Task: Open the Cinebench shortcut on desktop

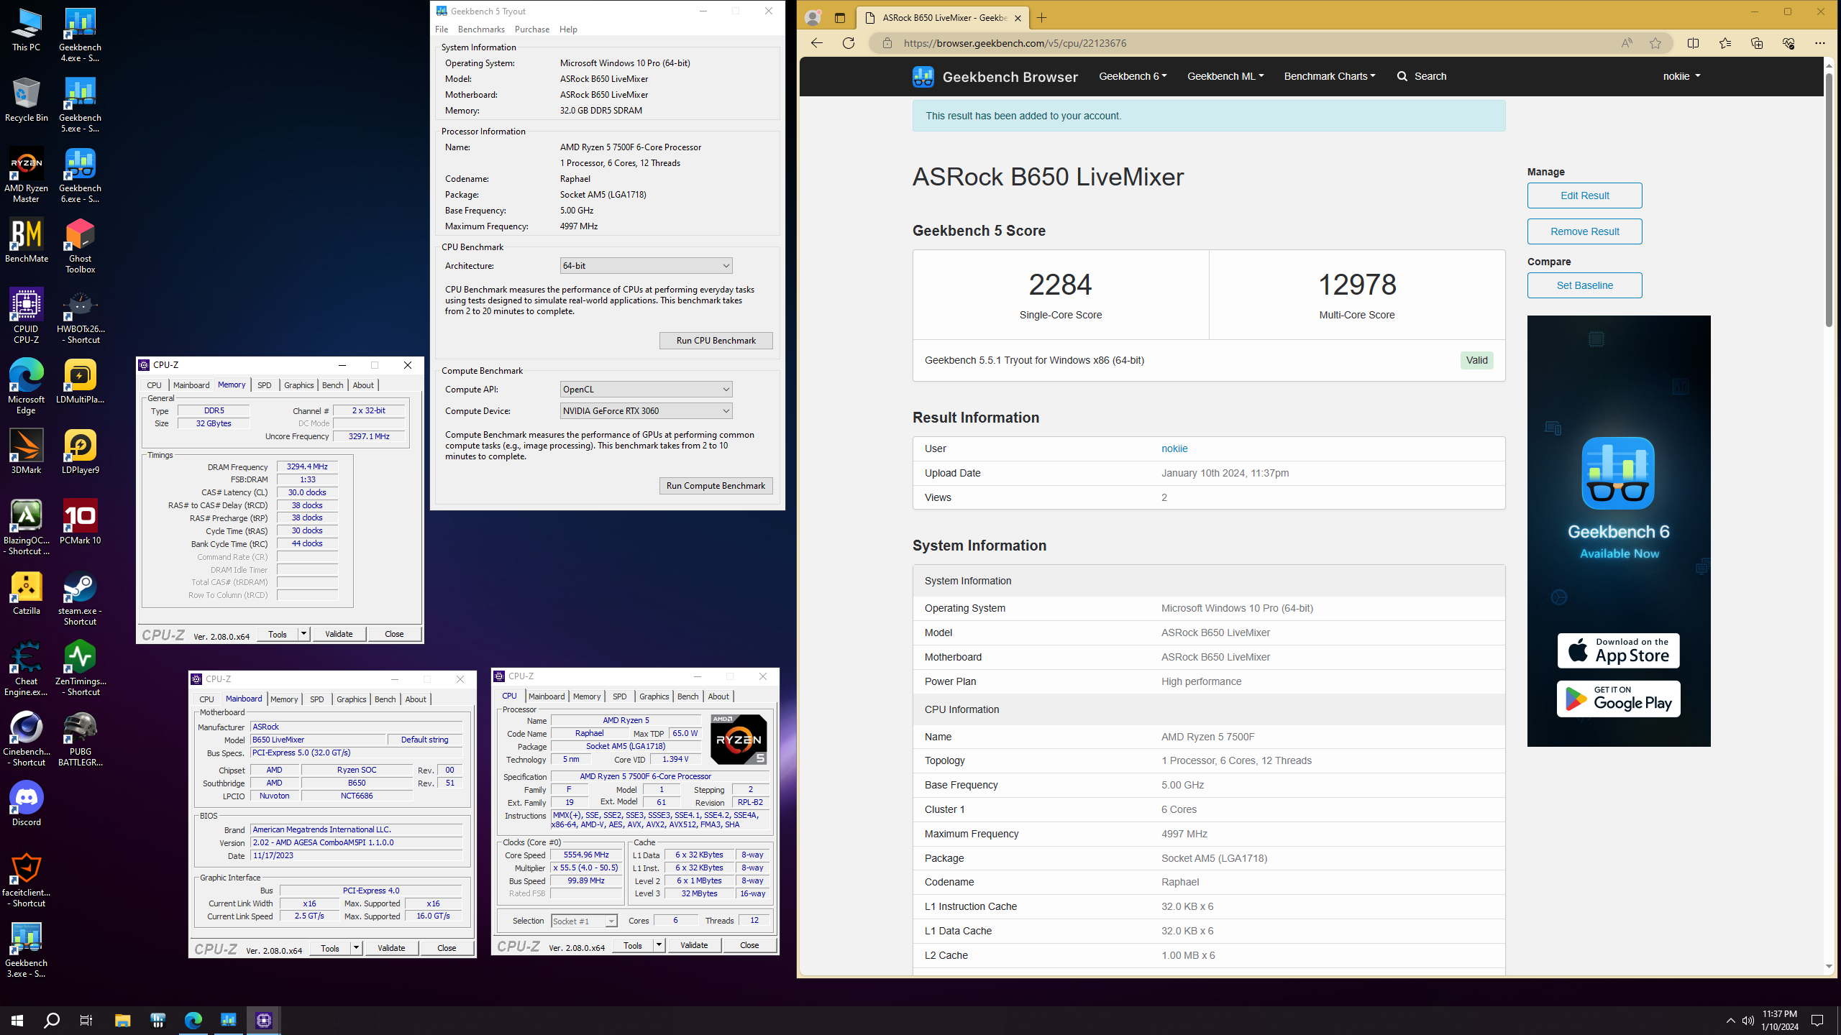Action: [x=26, y=740]
